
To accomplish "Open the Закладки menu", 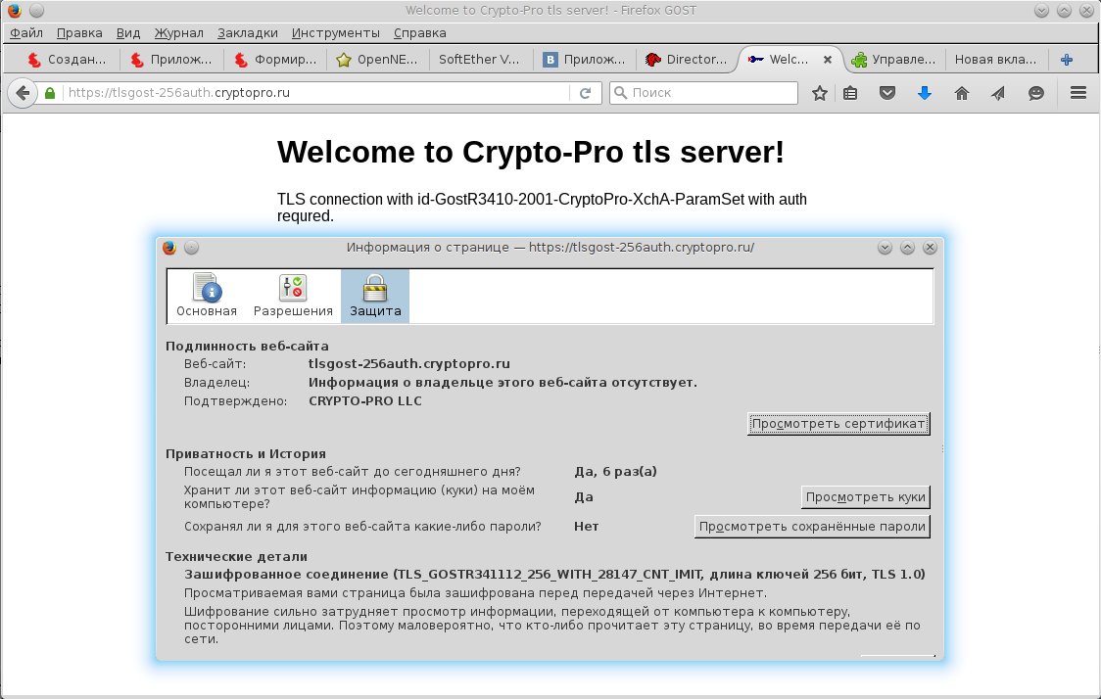I will click(x=248, y=32).
